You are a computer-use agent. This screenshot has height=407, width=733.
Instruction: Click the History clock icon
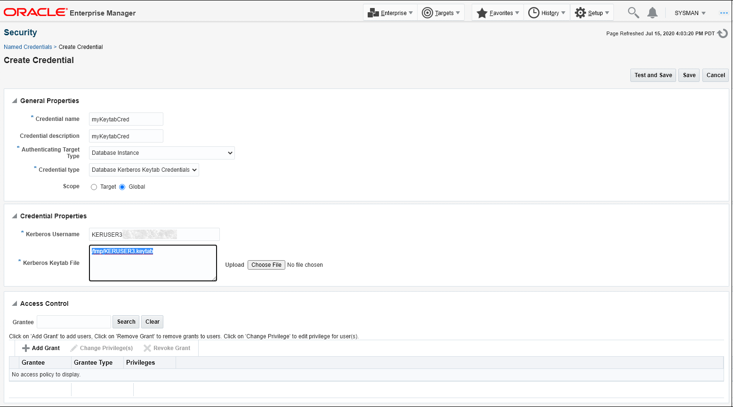tap(533, 13)
